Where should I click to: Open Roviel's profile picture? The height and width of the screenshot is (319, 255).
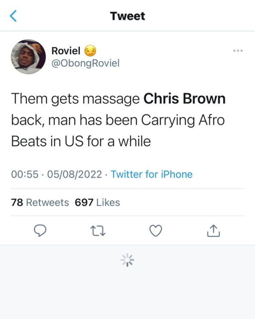pos(28,57)
